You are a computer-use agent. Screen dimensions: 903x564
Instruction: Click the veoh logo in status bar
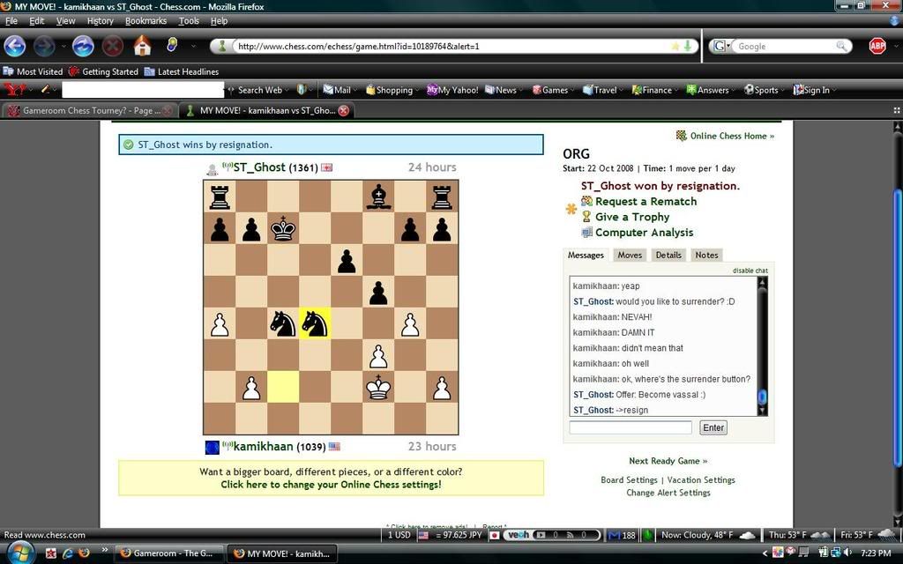click(x=519, y=535)
